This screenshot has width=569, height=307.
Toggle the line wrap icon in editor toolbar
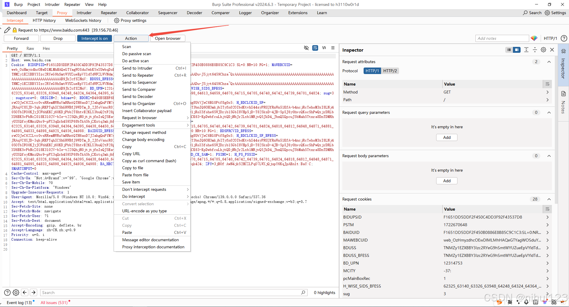tap(315, 48)
